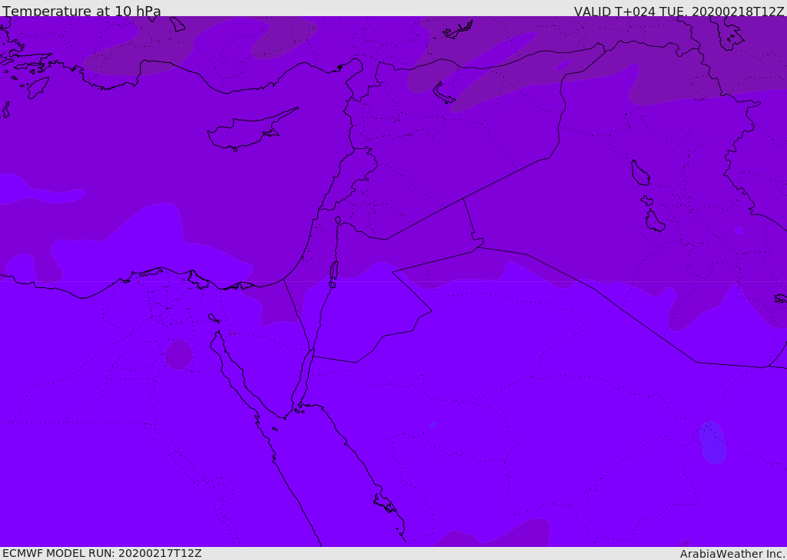Click the ArabiaWeather Inc. credit

tap(732, 554)
